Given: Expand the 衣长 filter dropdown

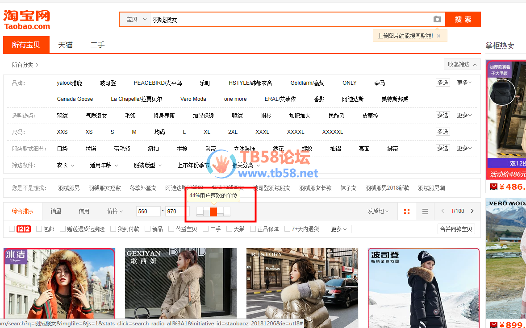Looking at the screenshot, I should pyautogui.click(x=65, y=165).
